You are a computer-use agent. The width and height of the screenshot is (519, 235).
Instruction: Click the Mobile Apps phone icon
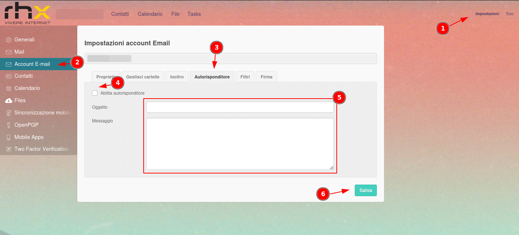point(9,137)
